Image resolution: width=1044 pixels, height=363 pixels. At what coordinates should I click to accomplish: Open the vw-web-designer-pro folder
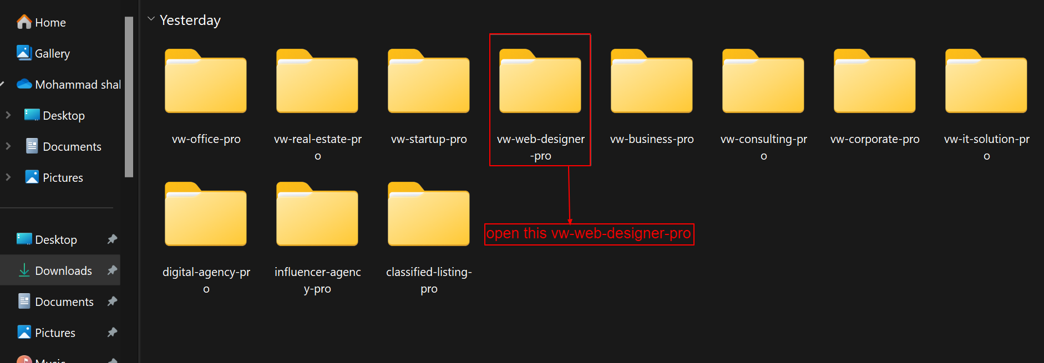point(540,83)
